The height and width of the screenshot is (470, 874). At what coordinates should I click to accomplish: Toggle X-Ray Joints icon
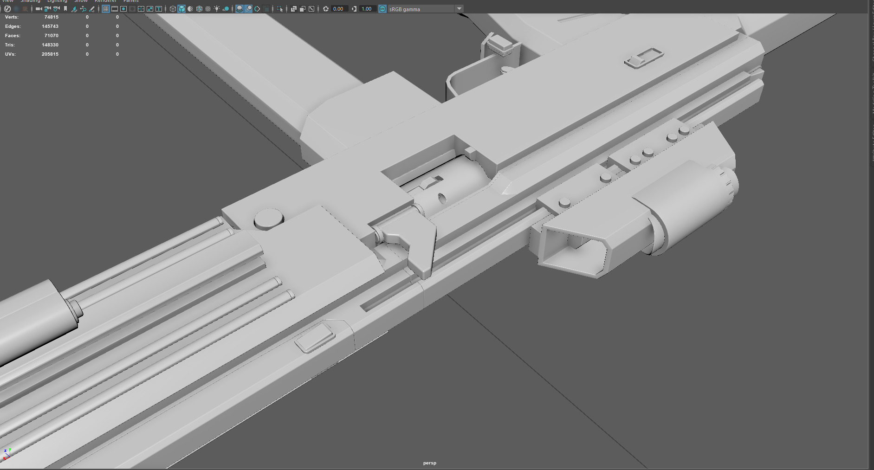point(311,9)
